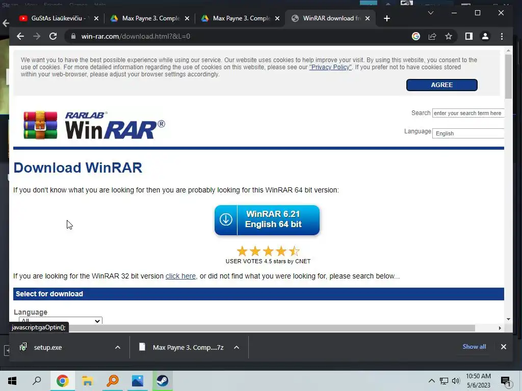Open the Chrome profile icon
The image size is (522, 391).
[x=485, y=36]
